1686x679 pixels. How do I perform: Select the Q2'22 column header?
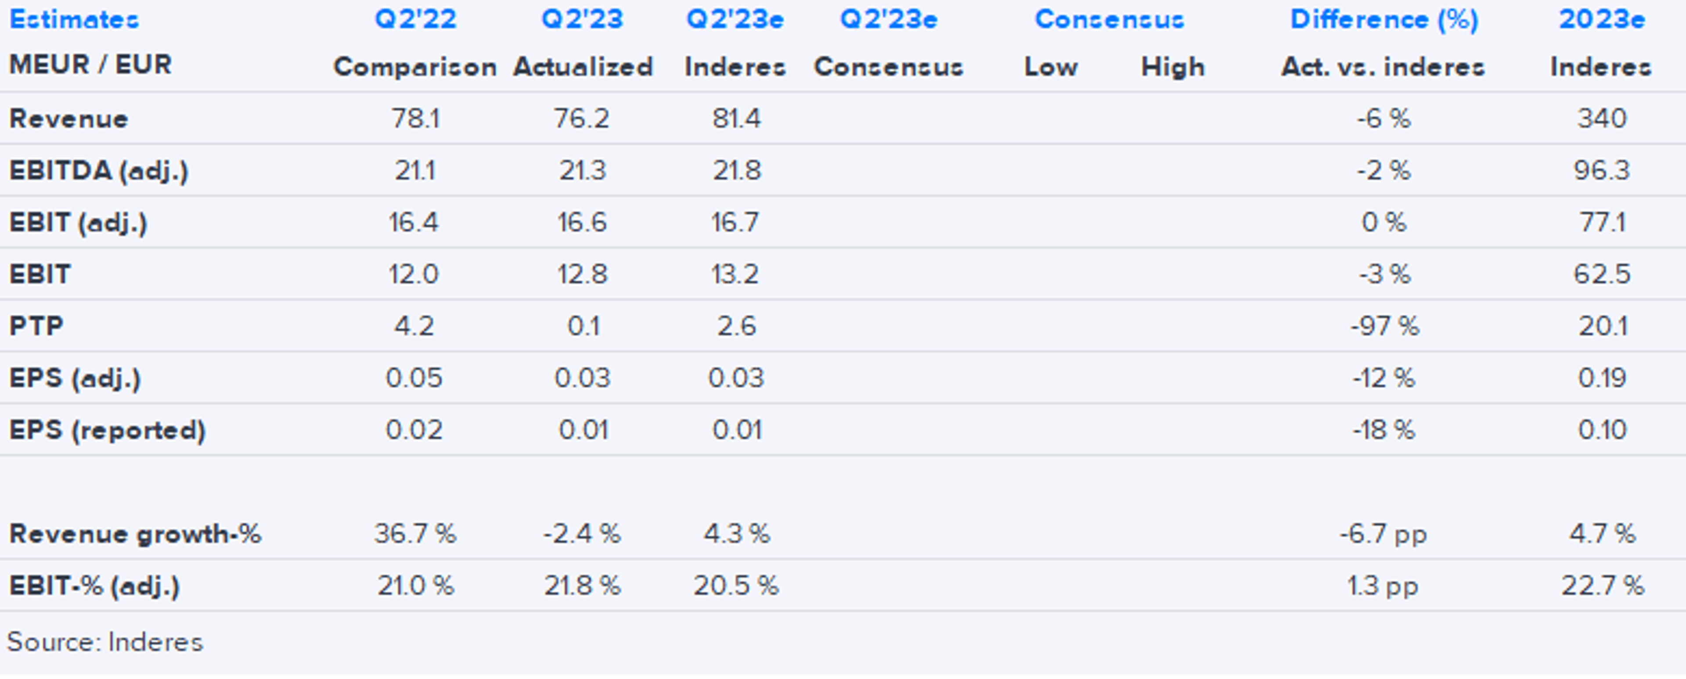point(415,20)
